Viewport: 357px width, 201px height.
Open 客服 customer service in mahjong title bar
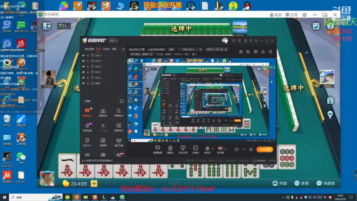tap(275, 15)
